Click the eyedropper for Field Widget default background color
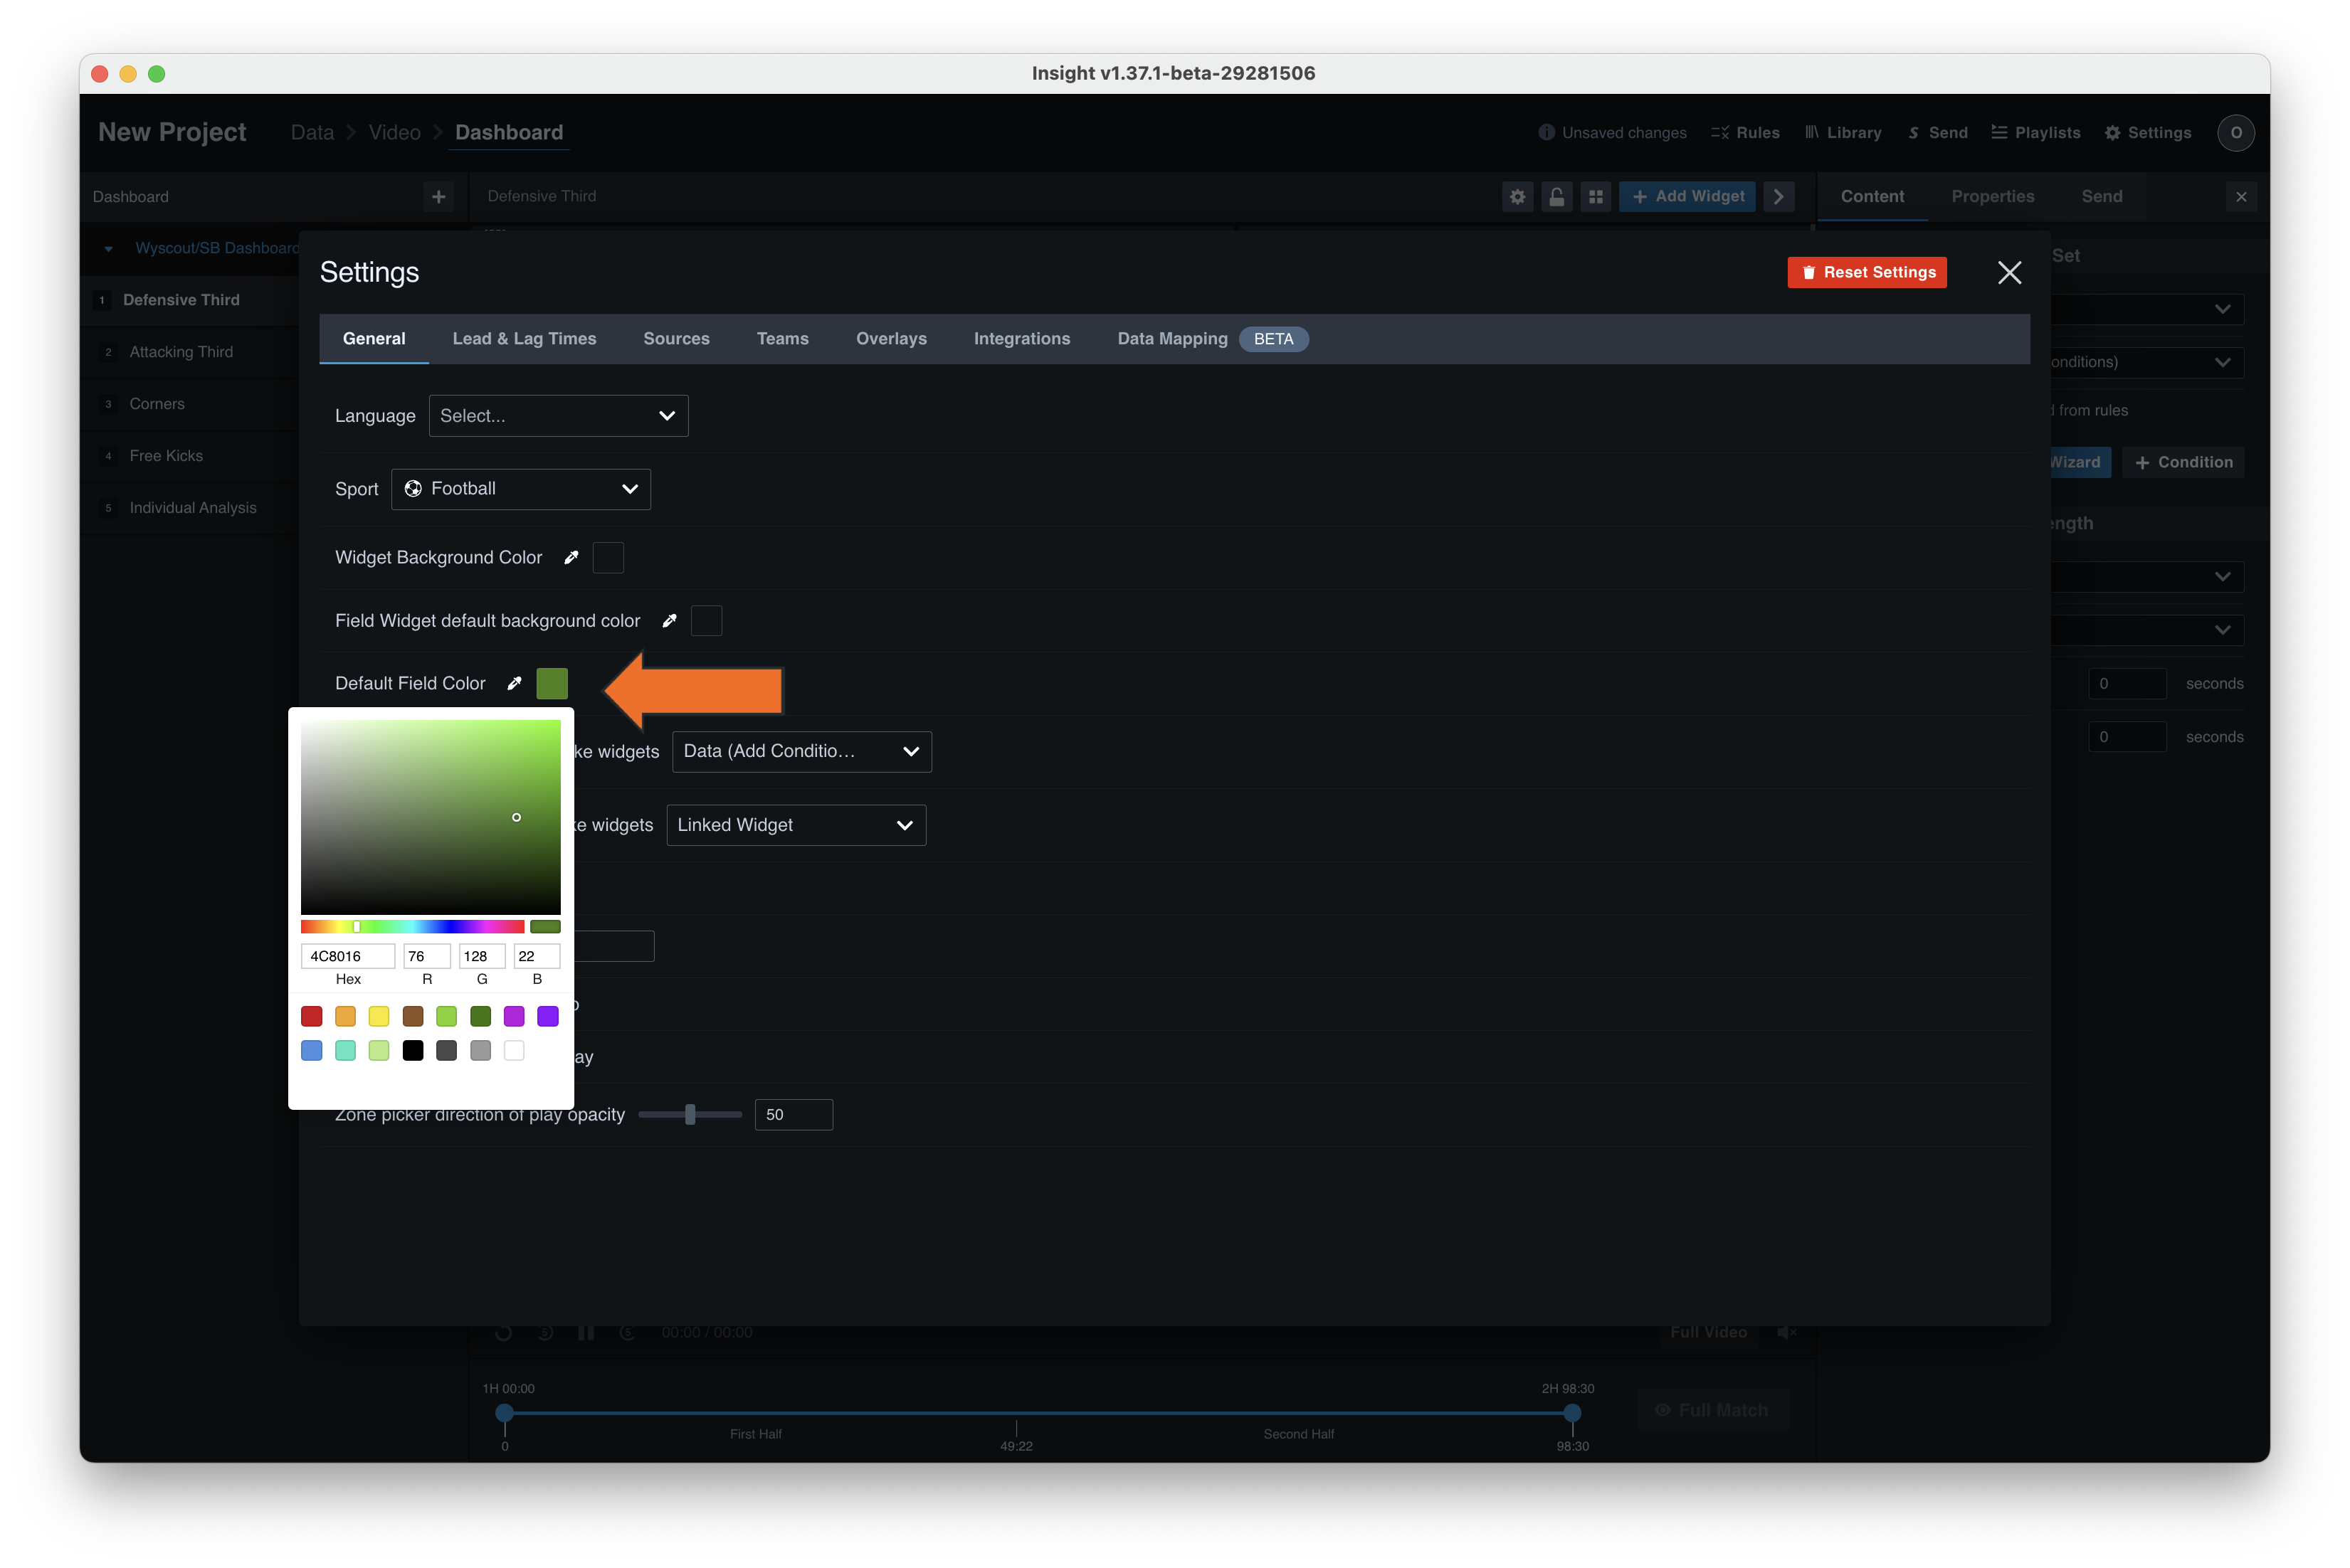Viewport: 2350px width, 1568px height. (x=669, y=621)
